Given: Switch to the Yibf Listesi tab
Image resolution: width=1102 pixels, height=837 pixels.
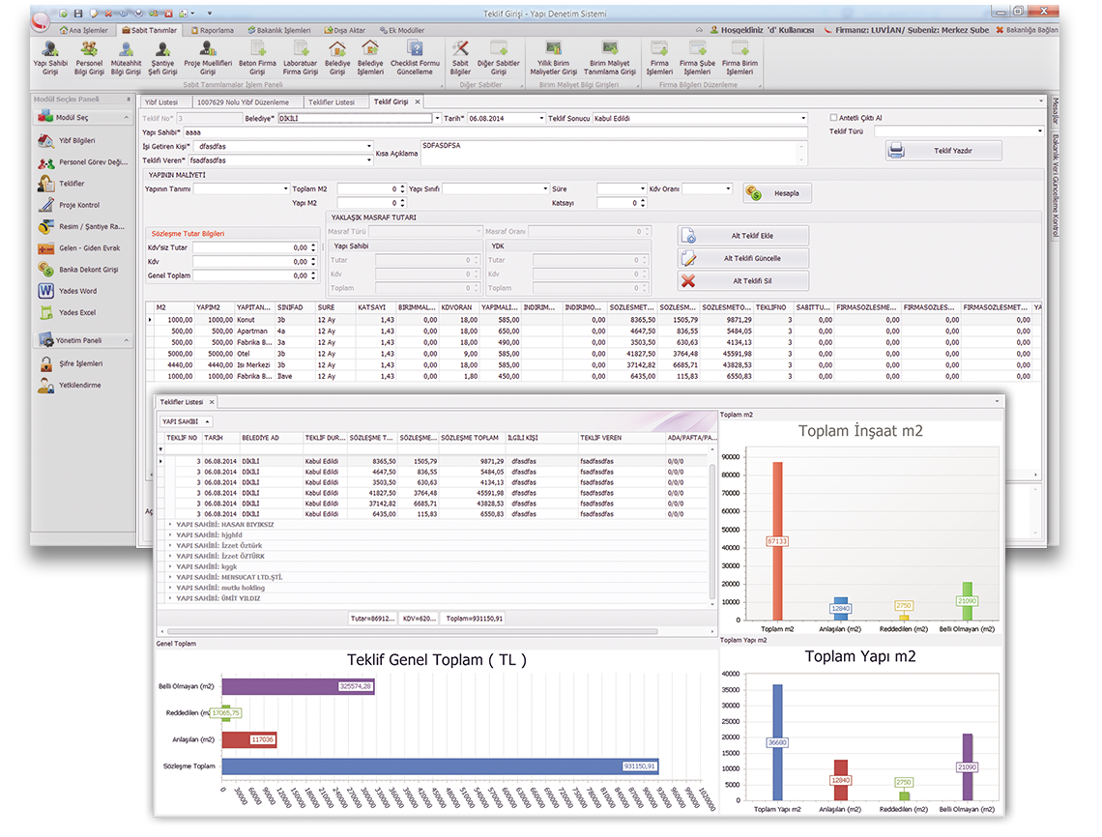Looking at the screenshot, I should pos(161,101).
